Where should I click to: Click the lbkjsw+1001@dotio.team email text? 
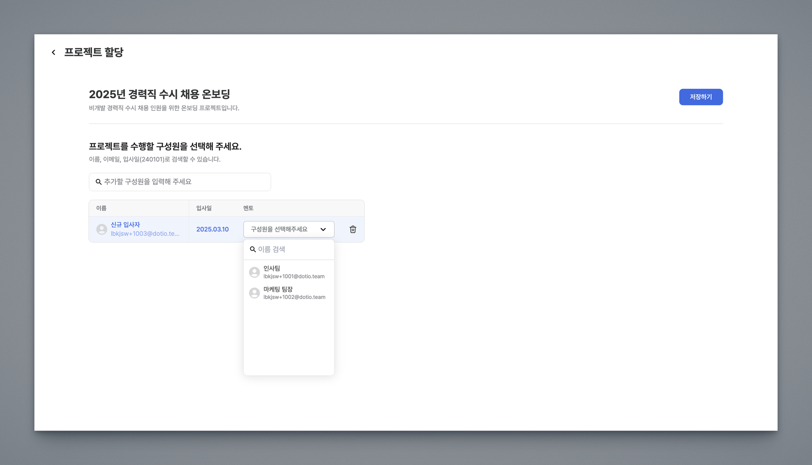coord(294,276)
